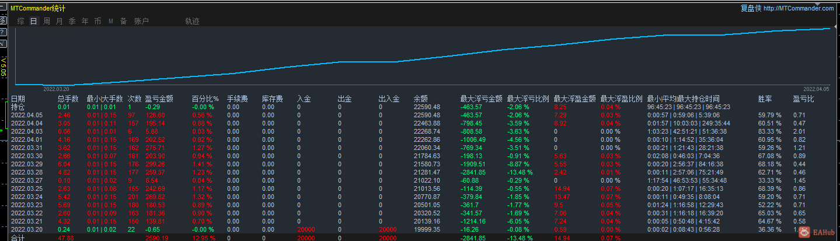Screen dimensions: 840x241
Task: Open the 季 (quarterly) tab
Action: [72, 21]
